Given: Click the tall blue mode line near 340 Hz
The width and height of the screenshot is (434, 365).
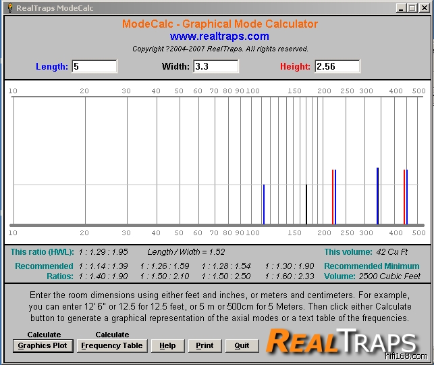Looking at the screenshot, I should 377,195.
